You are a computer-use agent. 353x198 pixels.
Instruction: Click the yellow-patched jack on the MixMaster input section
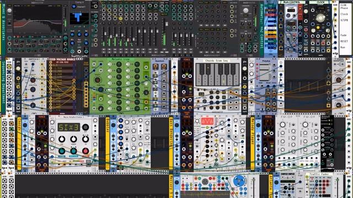121,18
